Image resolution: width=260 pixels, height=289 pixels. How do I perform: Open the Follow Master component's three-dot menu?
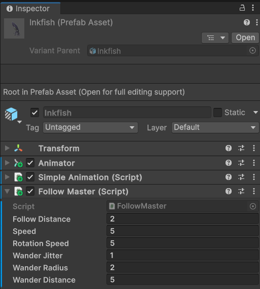coord(254,191)
